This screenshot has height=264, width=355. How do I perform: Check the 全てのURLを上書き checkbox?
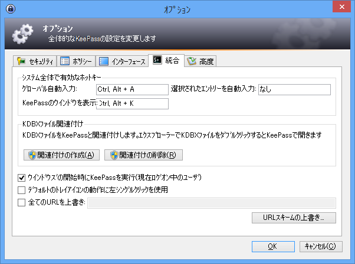[x=22, y=203]
